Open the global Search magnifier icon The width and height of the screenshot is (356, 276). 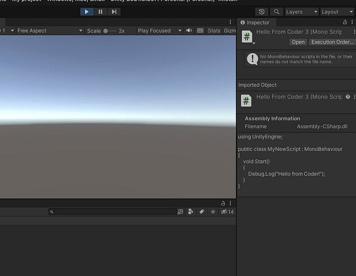tap(276, 12)
